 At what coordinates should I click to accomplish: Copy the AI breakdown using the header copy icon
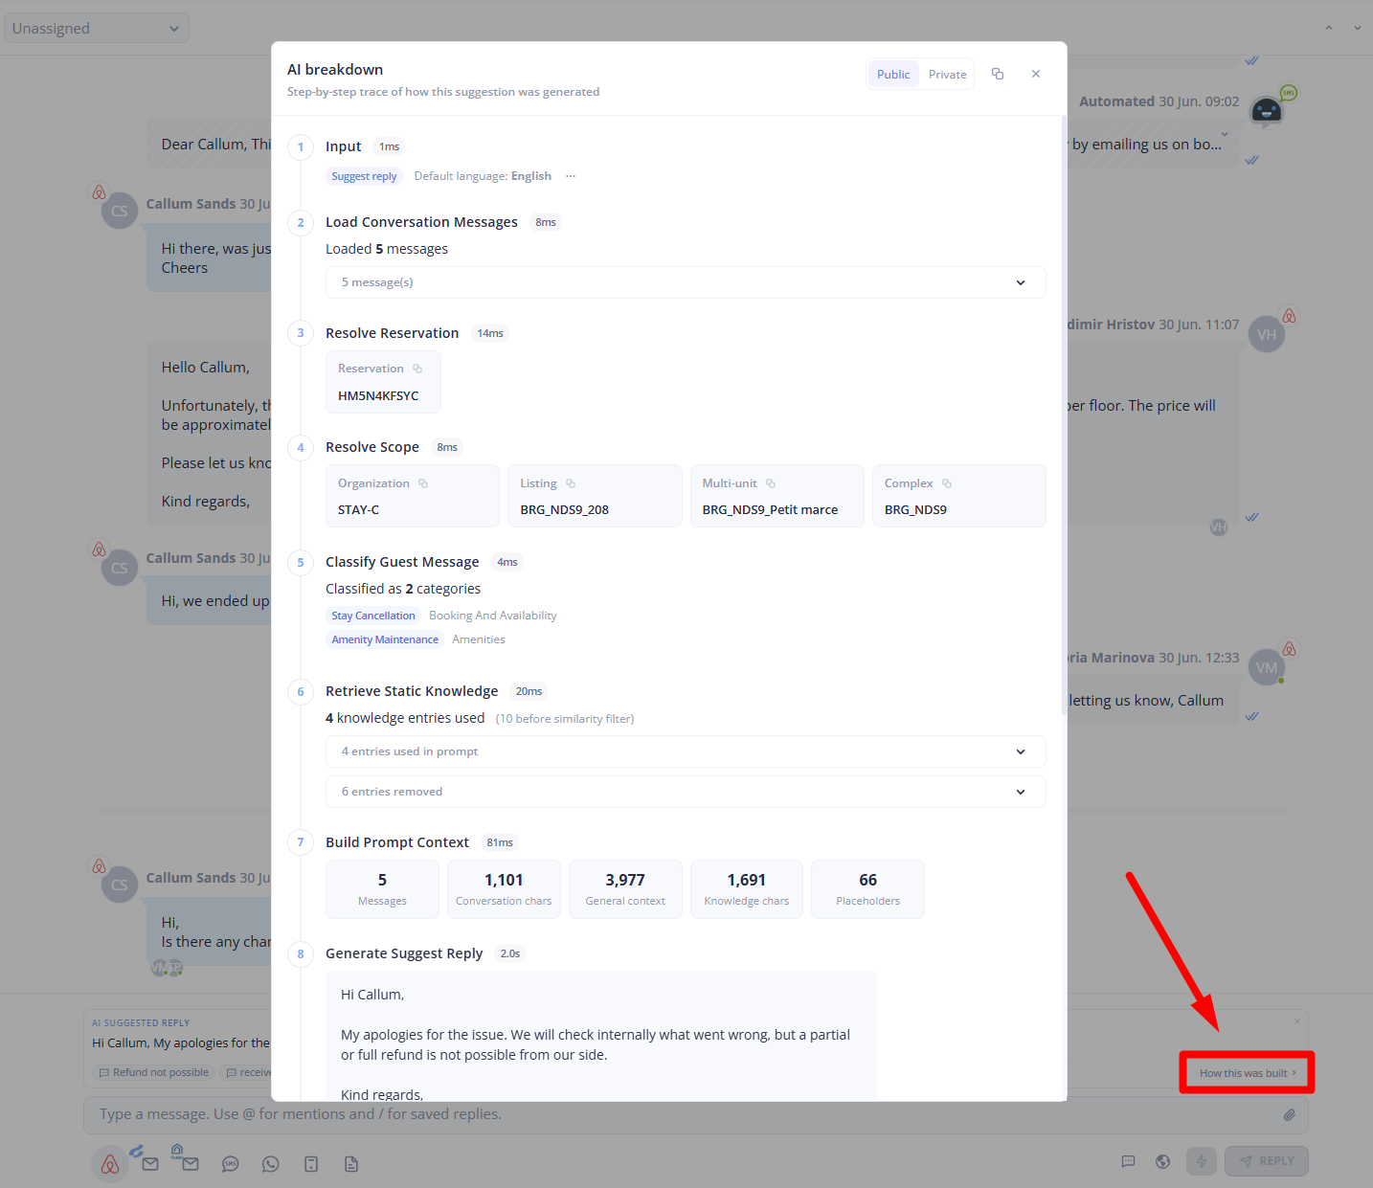pos(998,74)
